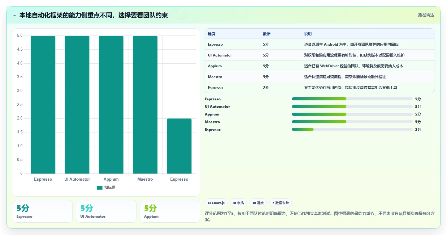Select the Appium x-axis label under the chart
The image size is (447, 235).
tap(111, 179)
